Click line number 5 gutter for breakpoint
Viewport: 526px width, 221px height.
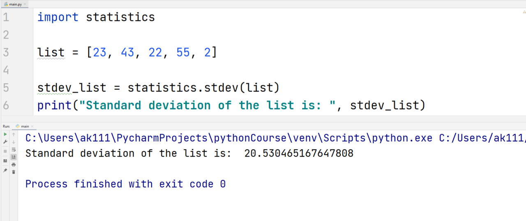tap(5, 88)
